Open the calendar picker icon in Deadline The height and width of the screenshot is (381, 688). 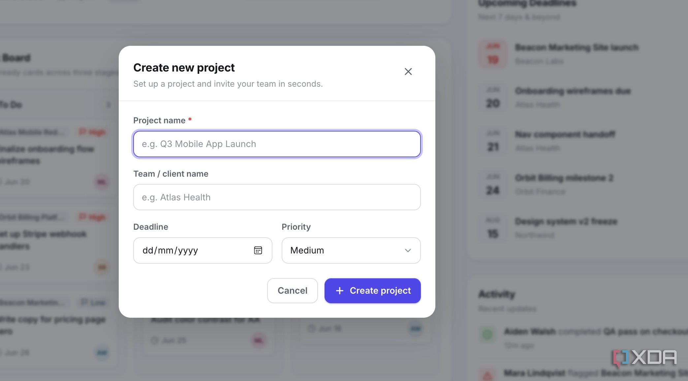(258, 250)
